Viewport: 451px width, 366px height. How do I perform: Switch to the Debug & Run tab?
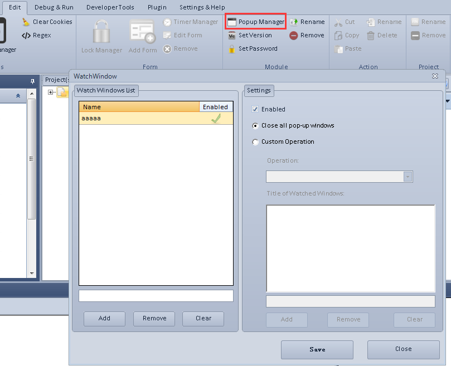tap(52, 7)
